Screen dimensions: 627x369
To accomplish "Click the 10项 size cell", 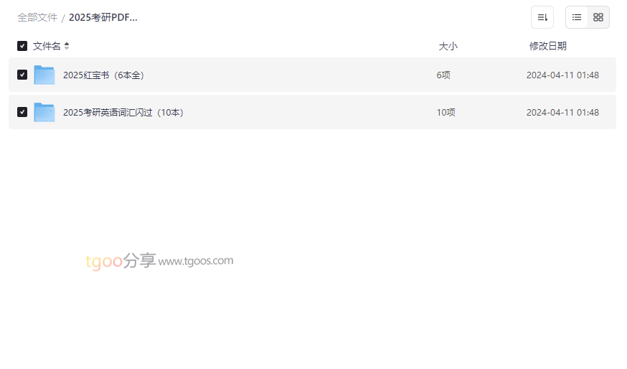I will point(445,113).
